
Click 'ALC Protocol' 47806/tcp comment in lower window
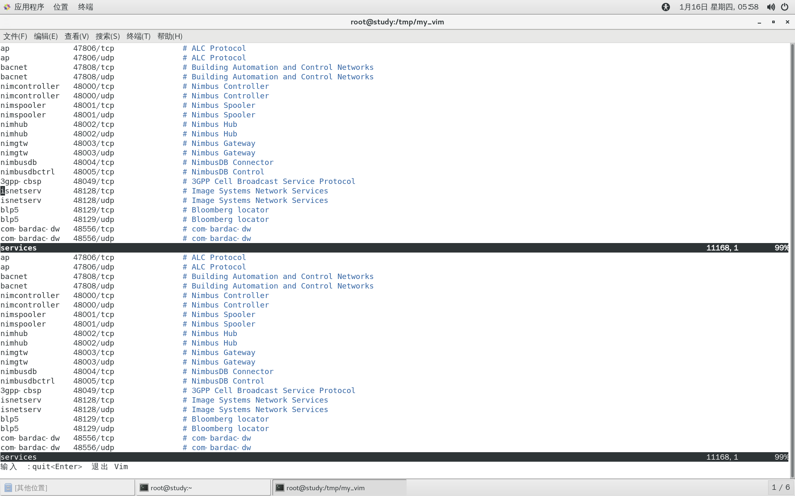click(219, 258)
